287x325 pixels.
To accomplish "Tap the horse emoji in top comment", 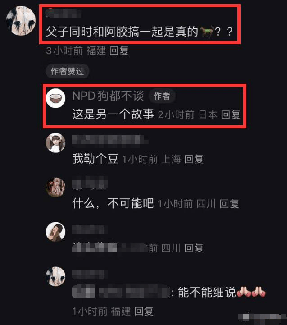I will point(206,32).
